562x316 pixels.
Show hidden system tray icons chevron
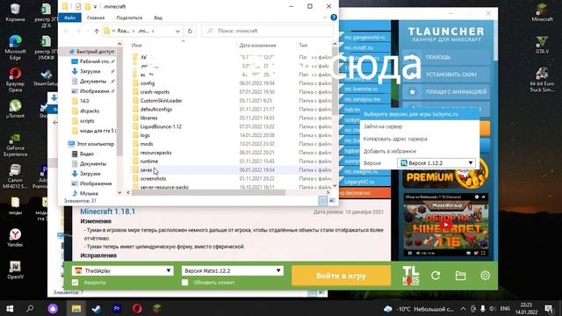[x=463, y=308]
